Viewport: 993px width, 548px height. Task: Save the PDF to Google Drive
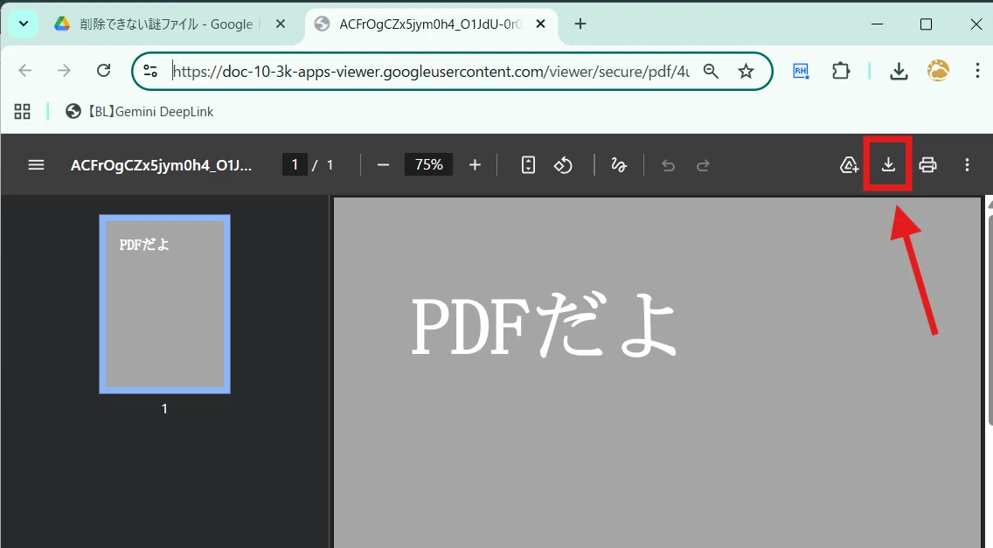pos(849,164)
